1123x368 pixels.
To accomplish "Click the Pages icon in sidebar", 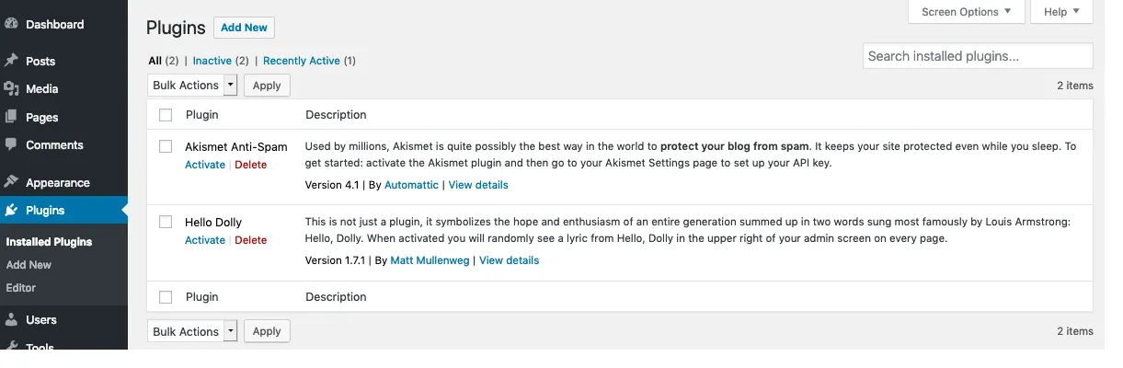I will click(x=11, y=117).
